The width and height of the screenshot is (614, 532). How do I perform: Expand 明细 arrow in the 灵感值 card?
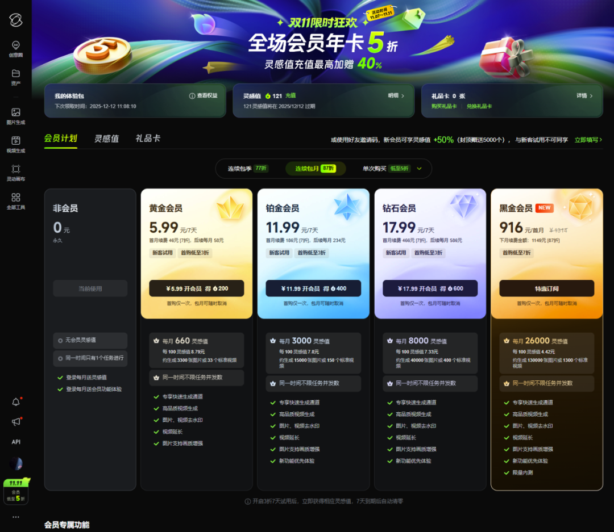coord(396,96)
